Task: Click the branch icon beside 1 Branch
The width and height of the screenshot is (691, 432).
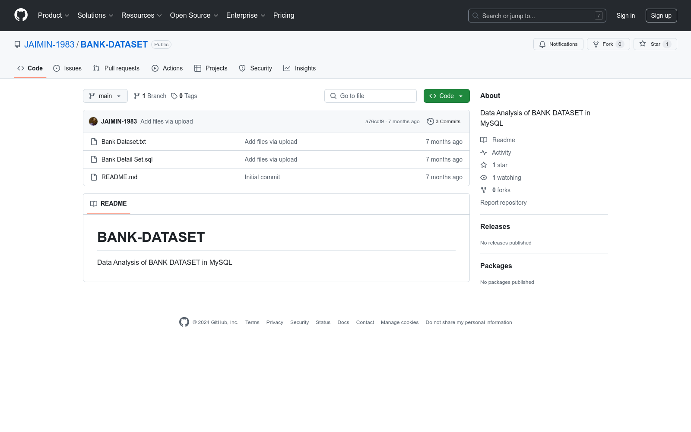Action: pos(137,96)
